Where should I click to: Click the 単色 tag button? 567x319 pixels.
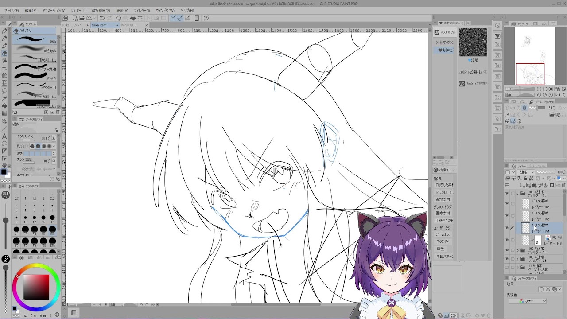pyautogui.click(x=440, y=249)
